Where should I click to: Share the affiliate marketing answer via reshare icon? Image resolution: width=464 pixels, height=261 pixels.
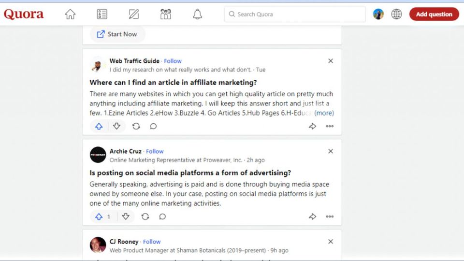click(x=136, y=126)
